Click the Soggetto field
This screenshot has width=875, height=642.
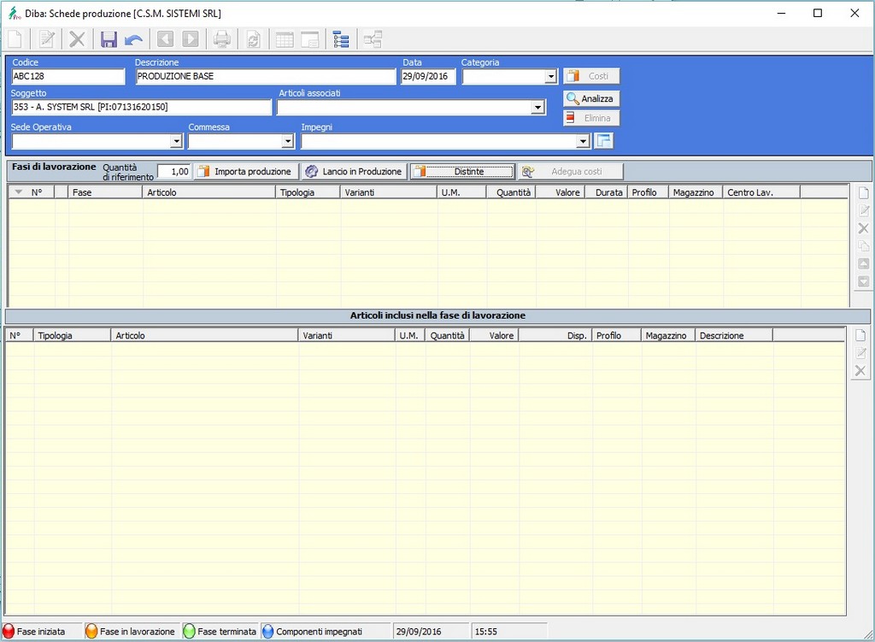pos(141,107)
